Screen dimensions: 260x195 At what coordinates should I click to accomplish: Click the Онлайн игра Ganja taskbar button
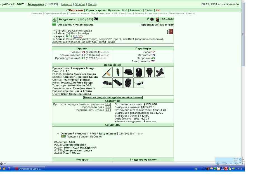(x=29, y=169)
